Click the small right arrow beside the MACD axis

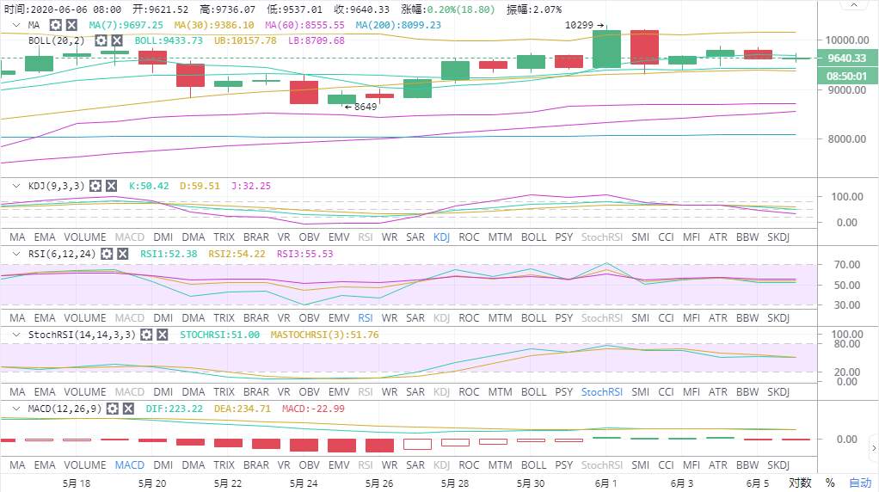click(x=874, y=448)
